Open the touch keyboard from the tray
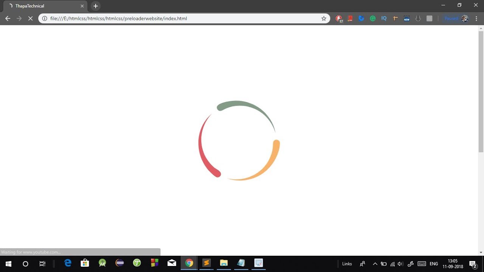The height and width of the screenshot is (272, 484). (422, 264)
